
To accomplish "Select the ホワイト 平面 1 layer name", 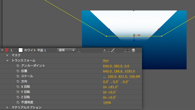I will point(35,50).
